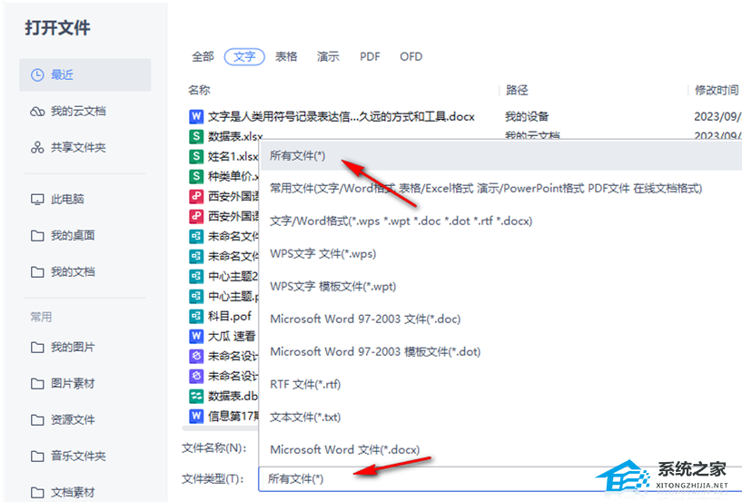
Task: Switch to the 全部 filter tab
Action: point(203,57)
